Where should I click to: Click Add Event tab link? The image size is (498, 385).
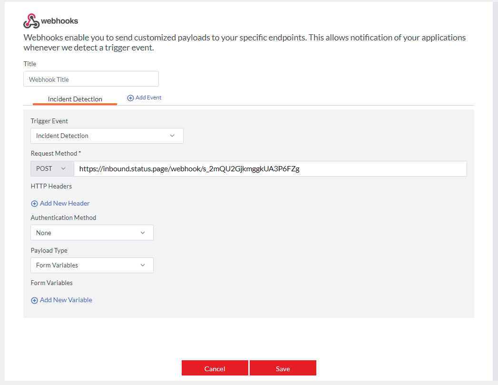point(144,98)
